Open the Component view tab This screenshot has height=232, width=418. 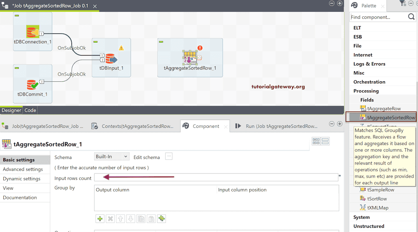(206, 126)
